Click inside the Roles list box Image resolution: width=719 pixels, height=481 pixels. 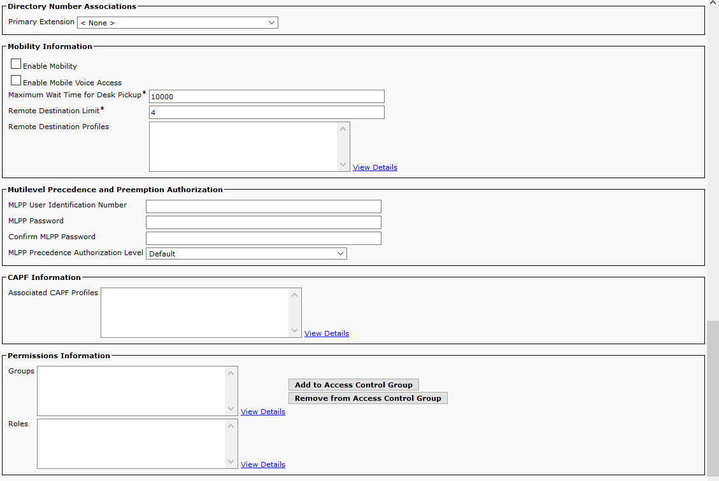point(131,443)
